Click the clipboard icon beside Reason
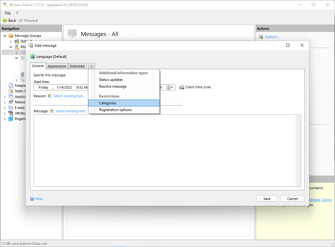This screenshot has height=247, width=335. pyautogui.click(x=50, y=96)
